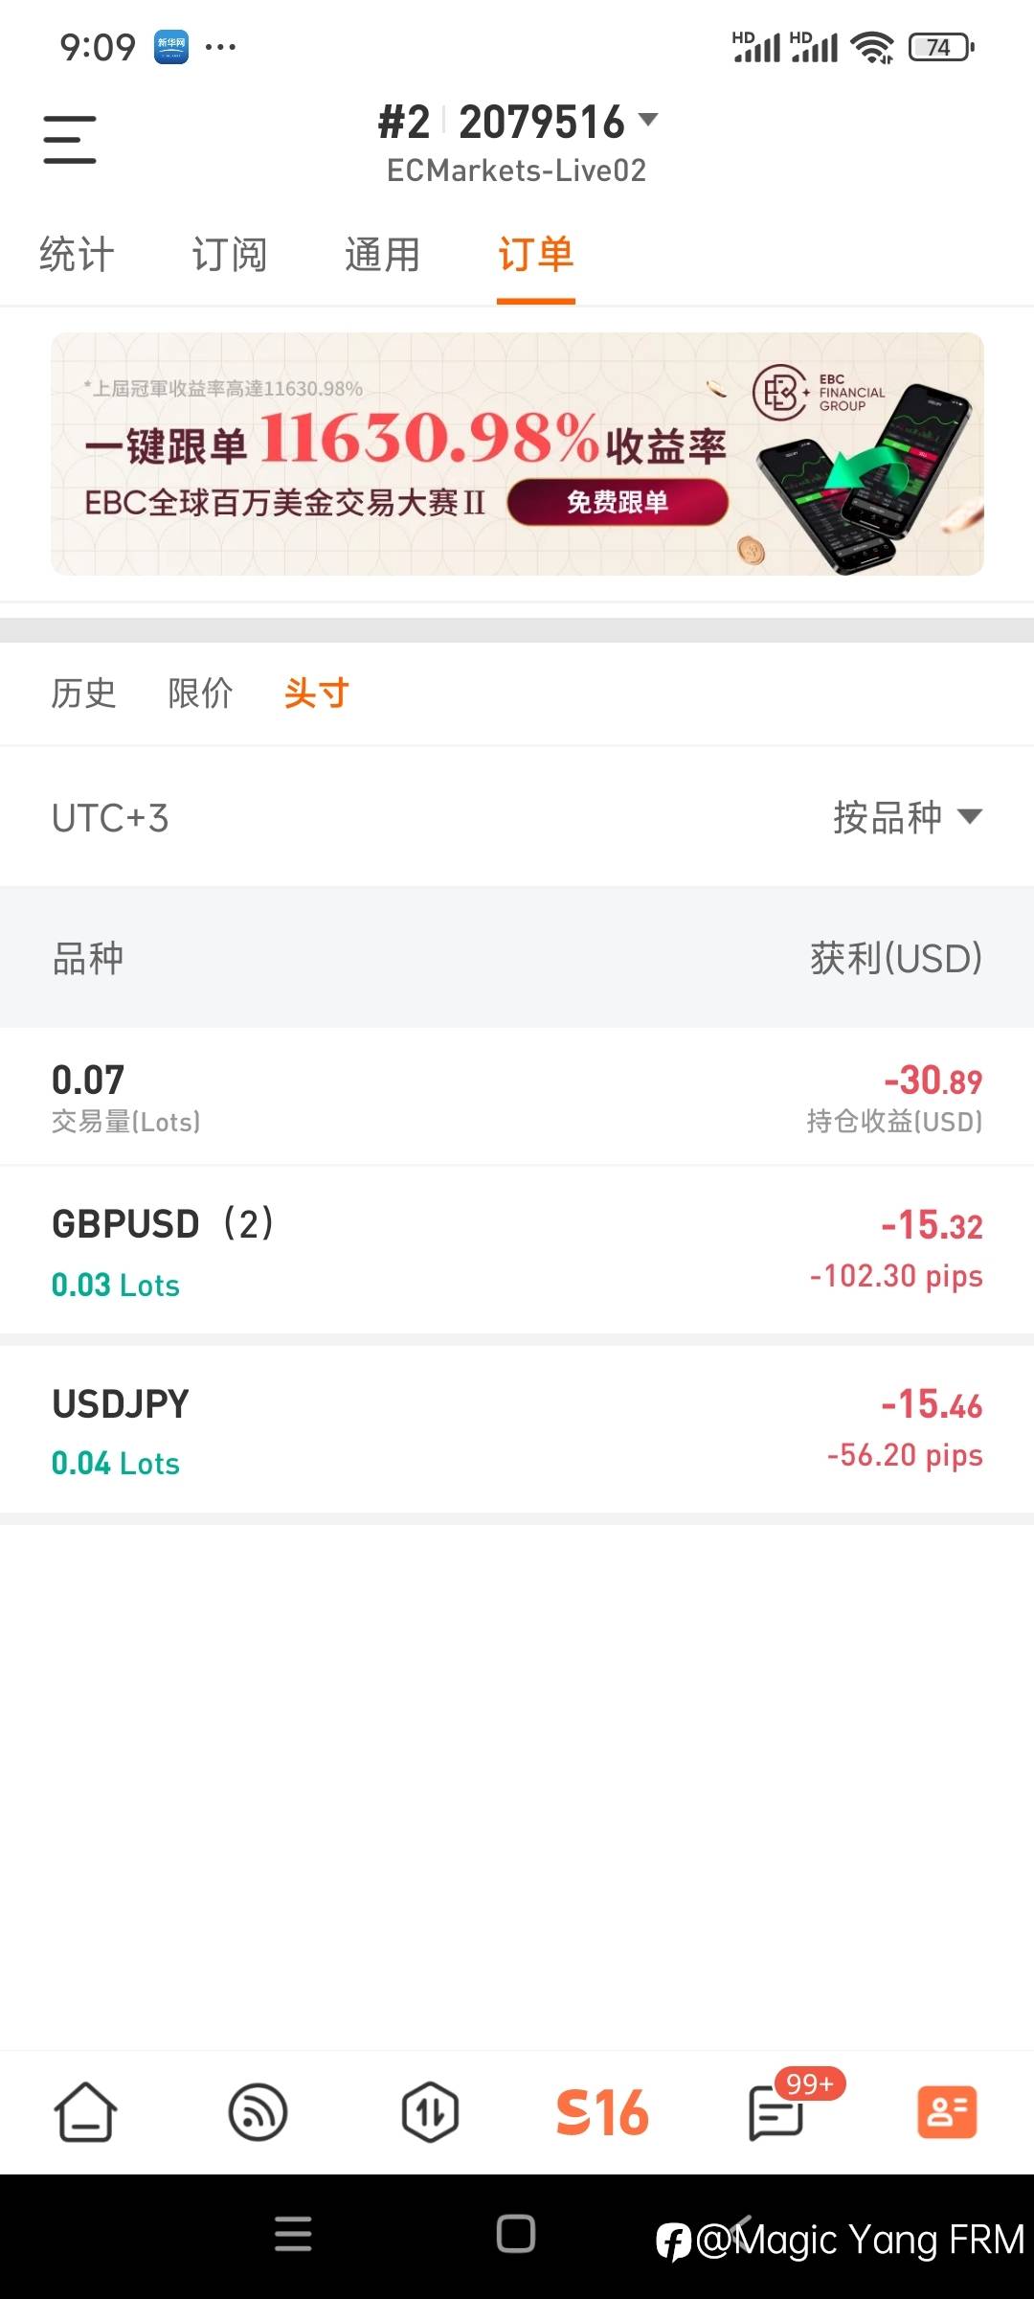Expand account 2079516 dropdown

648,121
